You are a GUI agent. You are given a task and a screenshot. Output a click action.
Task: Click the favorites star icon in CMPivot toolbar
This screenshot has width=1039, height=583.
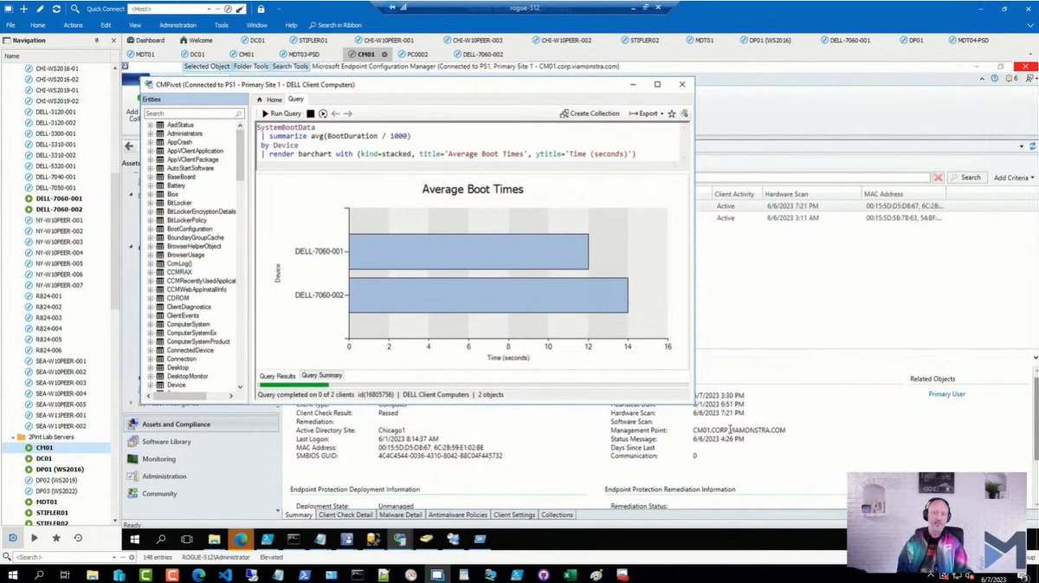click(672, 113)
